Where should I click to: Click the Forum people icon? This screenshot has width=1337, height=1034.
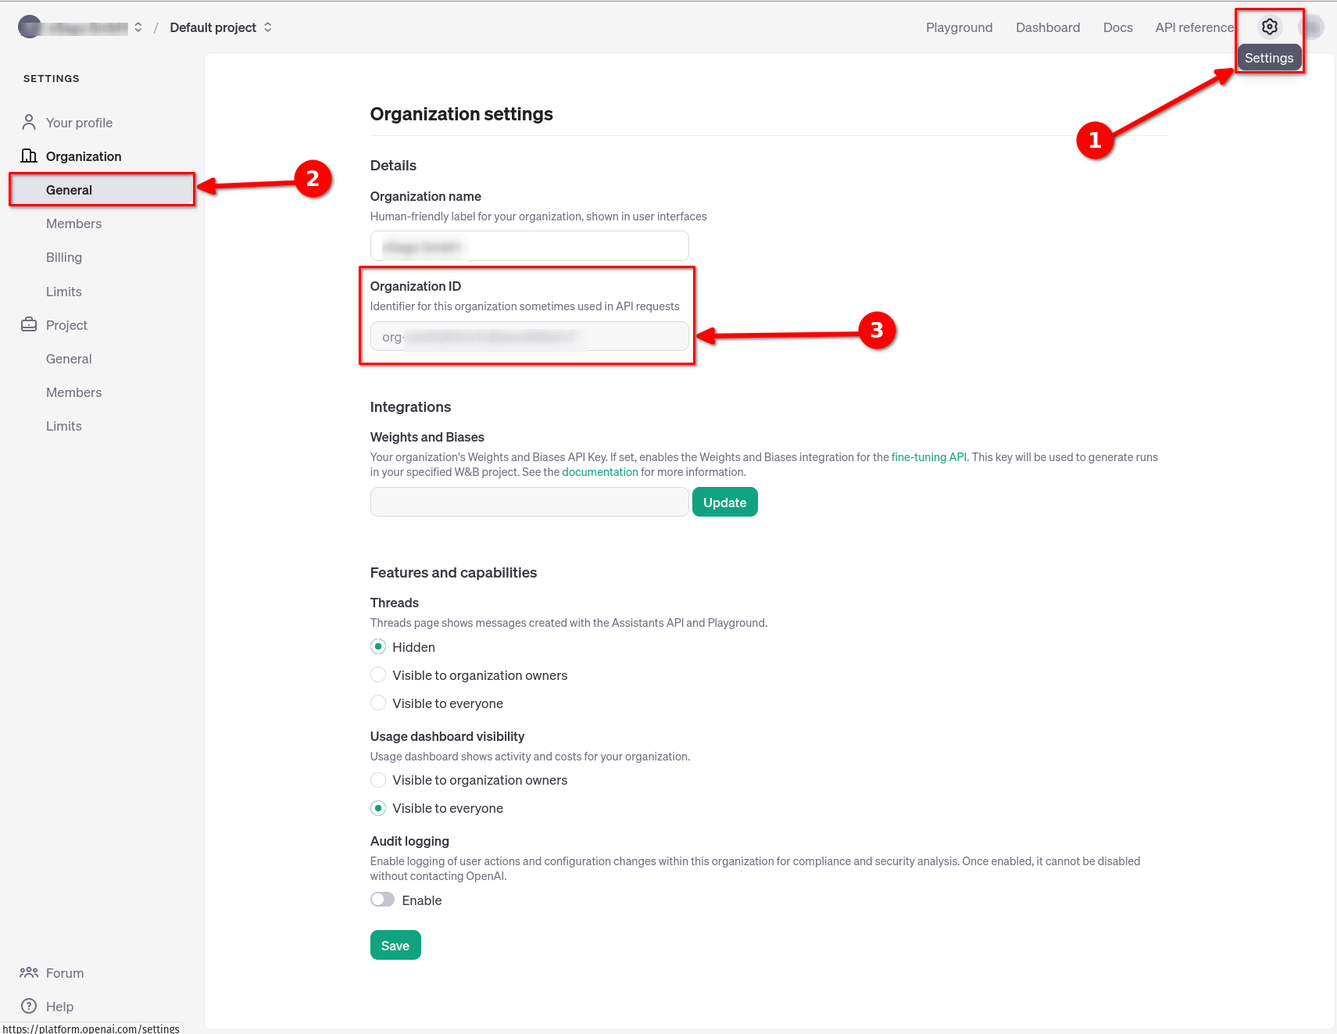(x=29, y=973)
